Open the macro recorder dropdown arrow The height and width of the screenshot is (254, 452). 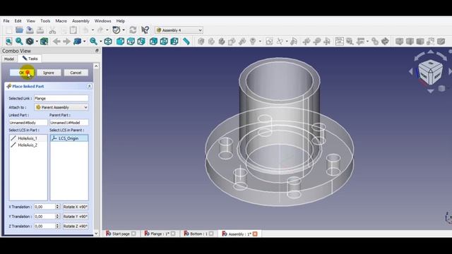coord(124,30)
